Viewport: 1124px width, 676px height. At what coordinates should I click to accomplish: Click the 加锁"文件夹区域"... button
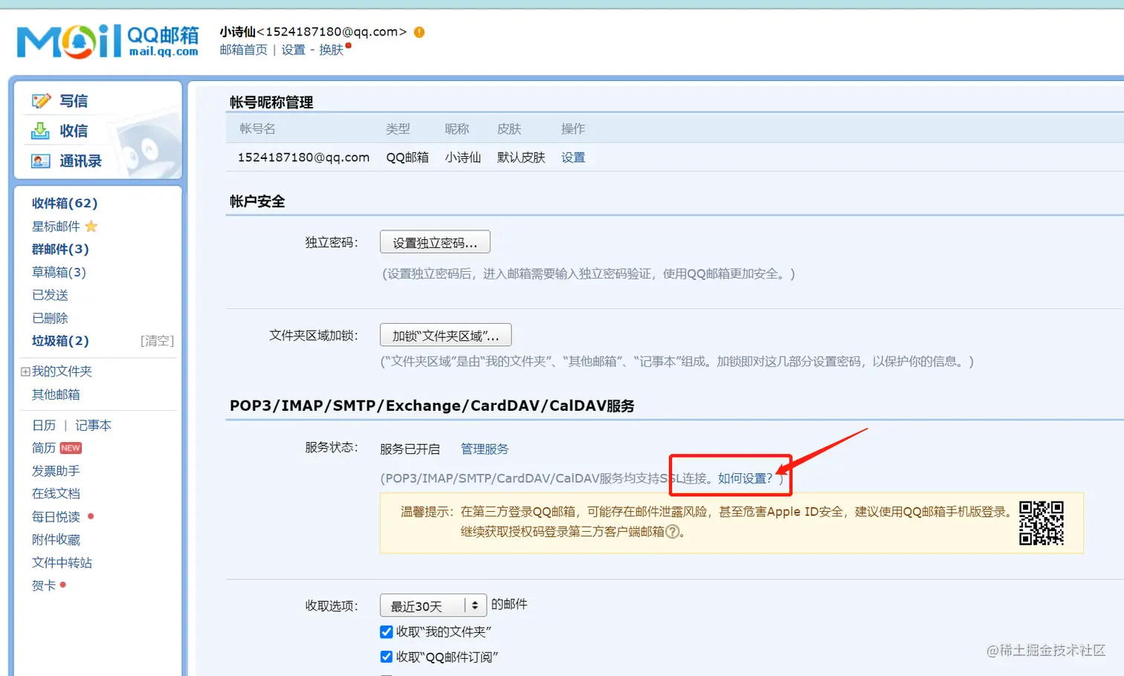445,335
